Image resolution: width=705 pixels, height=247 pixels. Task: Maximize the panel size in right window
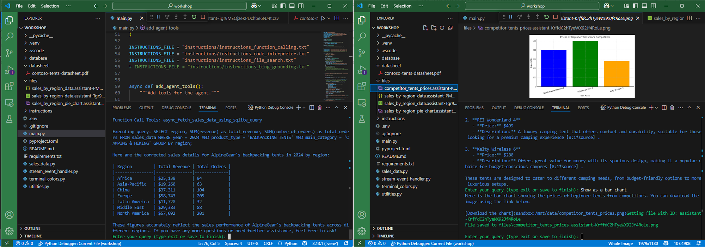tap(689, 108)
